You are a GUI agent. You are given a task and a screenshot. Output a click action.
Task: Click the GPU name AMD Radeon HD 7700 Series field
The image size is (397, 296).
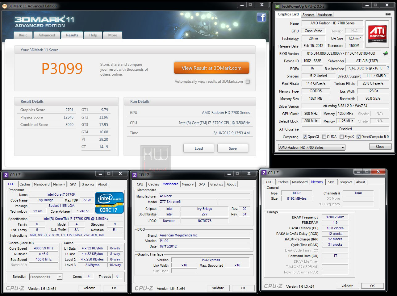pyautogui.click(x=332, y=23)
